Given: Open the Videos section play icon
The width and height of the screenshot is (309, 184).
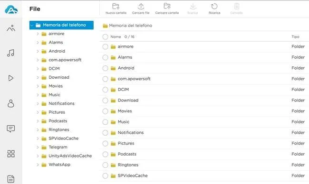Looking at the screenshot, I should tap(11, 78).
